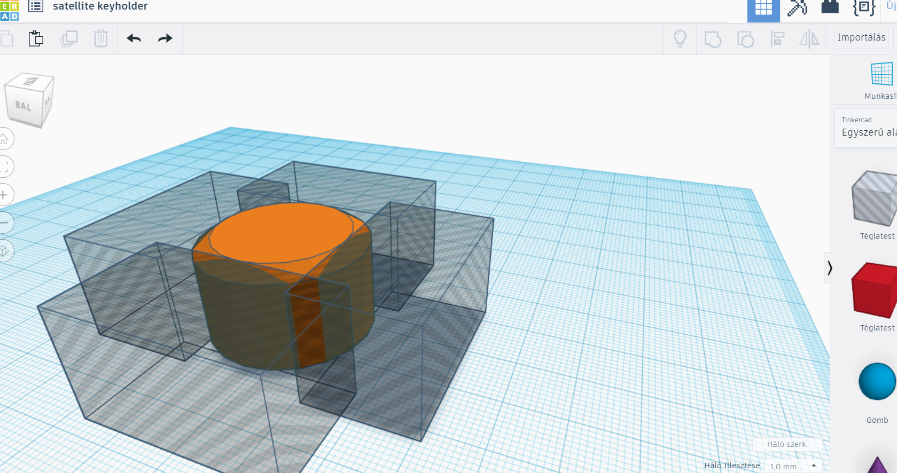Viewport: 897px width, 473px height.
Task: Click the Importálás button
Action: [x=861, y=38]
